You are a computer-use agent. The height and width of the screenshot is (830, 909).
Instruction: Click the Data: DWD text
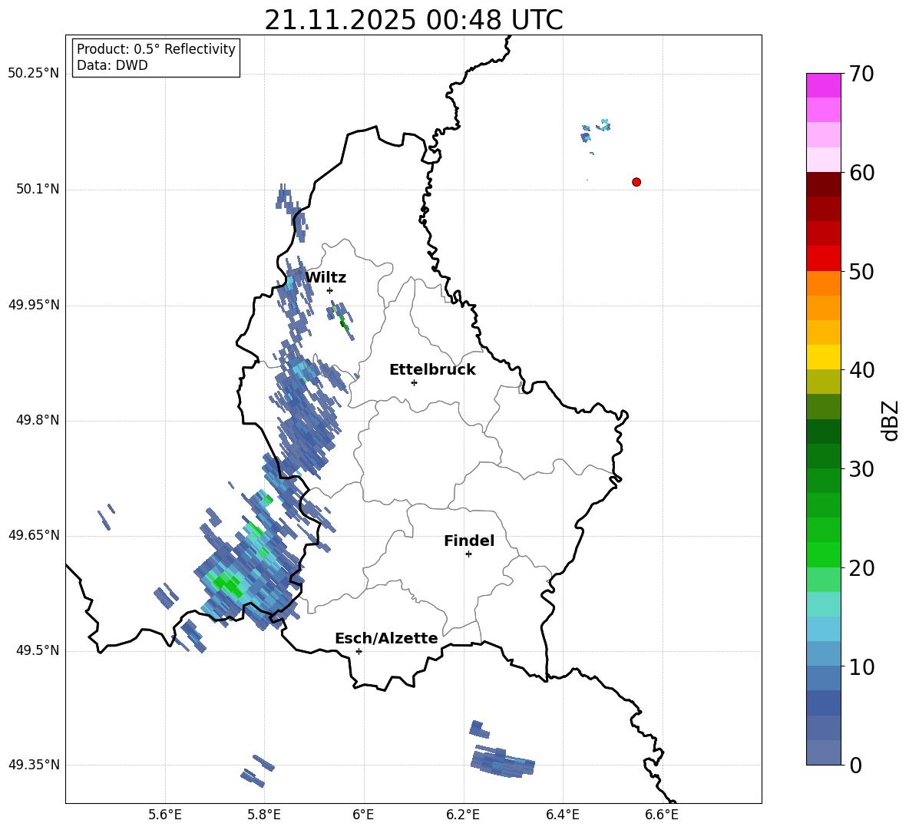pos(112,65)
